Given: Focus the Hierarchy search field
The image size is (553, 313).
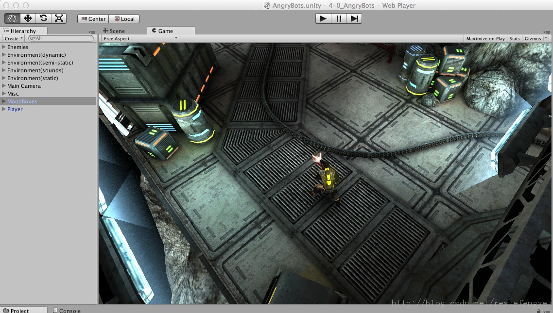Looking at the screenshot, I should coord(61,38).
